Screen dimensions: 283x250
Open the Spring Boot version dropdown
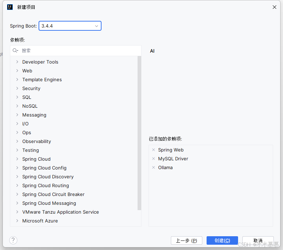click(x=70, y=26)
